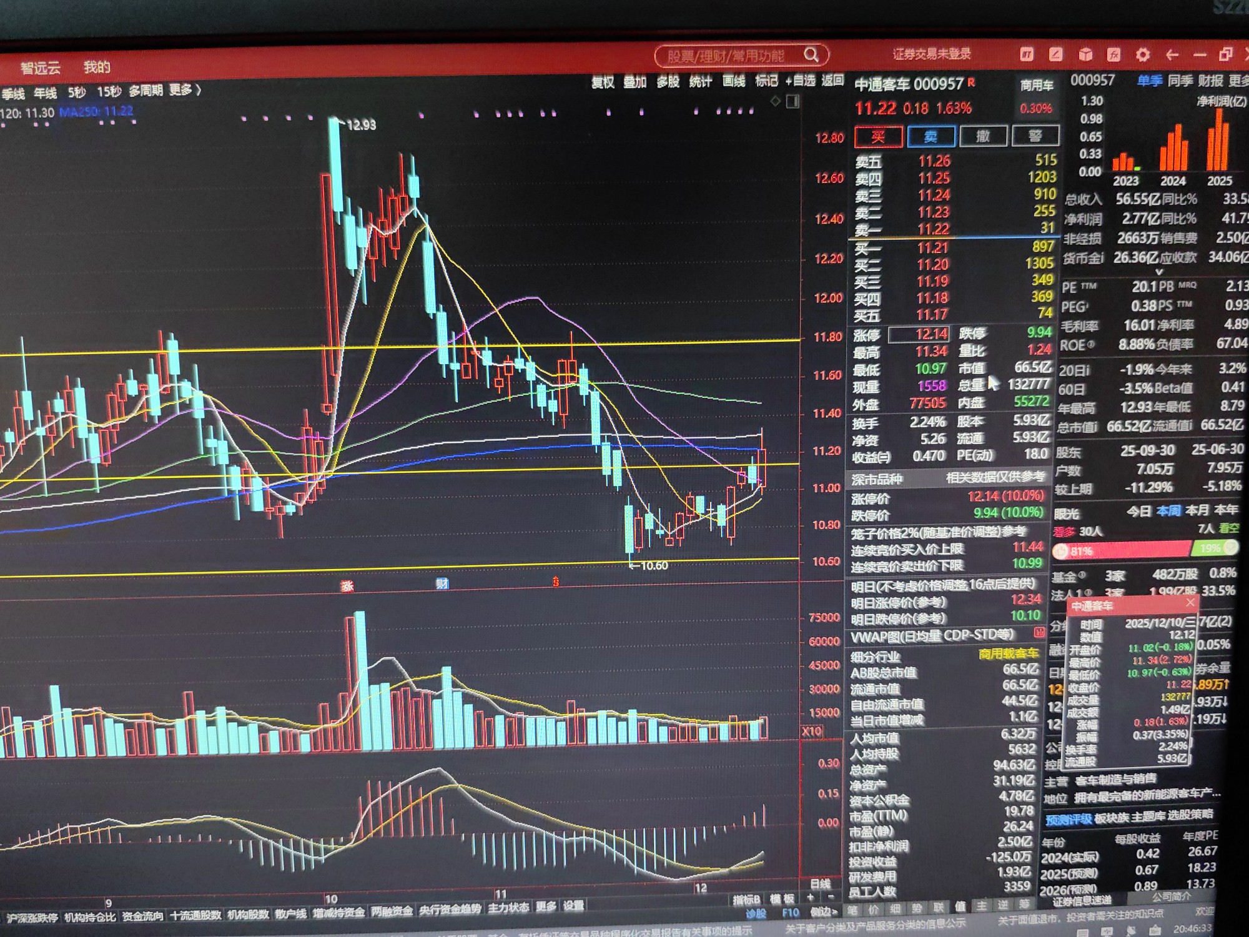Image resolution: width=1249 pixels, height=937 pixels.
Task: Open the fx formula tool icon
Action: pyautogui.click(x=1113, y=55)
